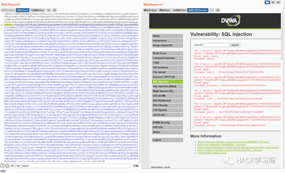The image size is (285, 173).
Task: Go to next search match arrow
Action: tap(18, 166)
